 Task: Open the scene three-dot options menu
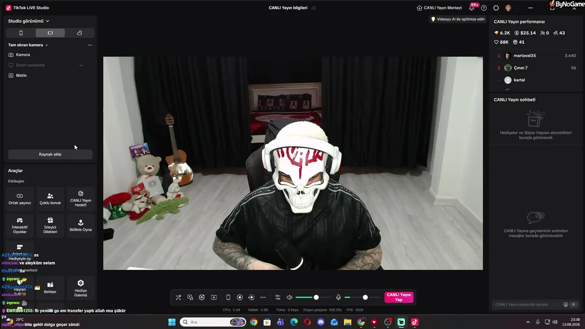[x=90, y=45]
